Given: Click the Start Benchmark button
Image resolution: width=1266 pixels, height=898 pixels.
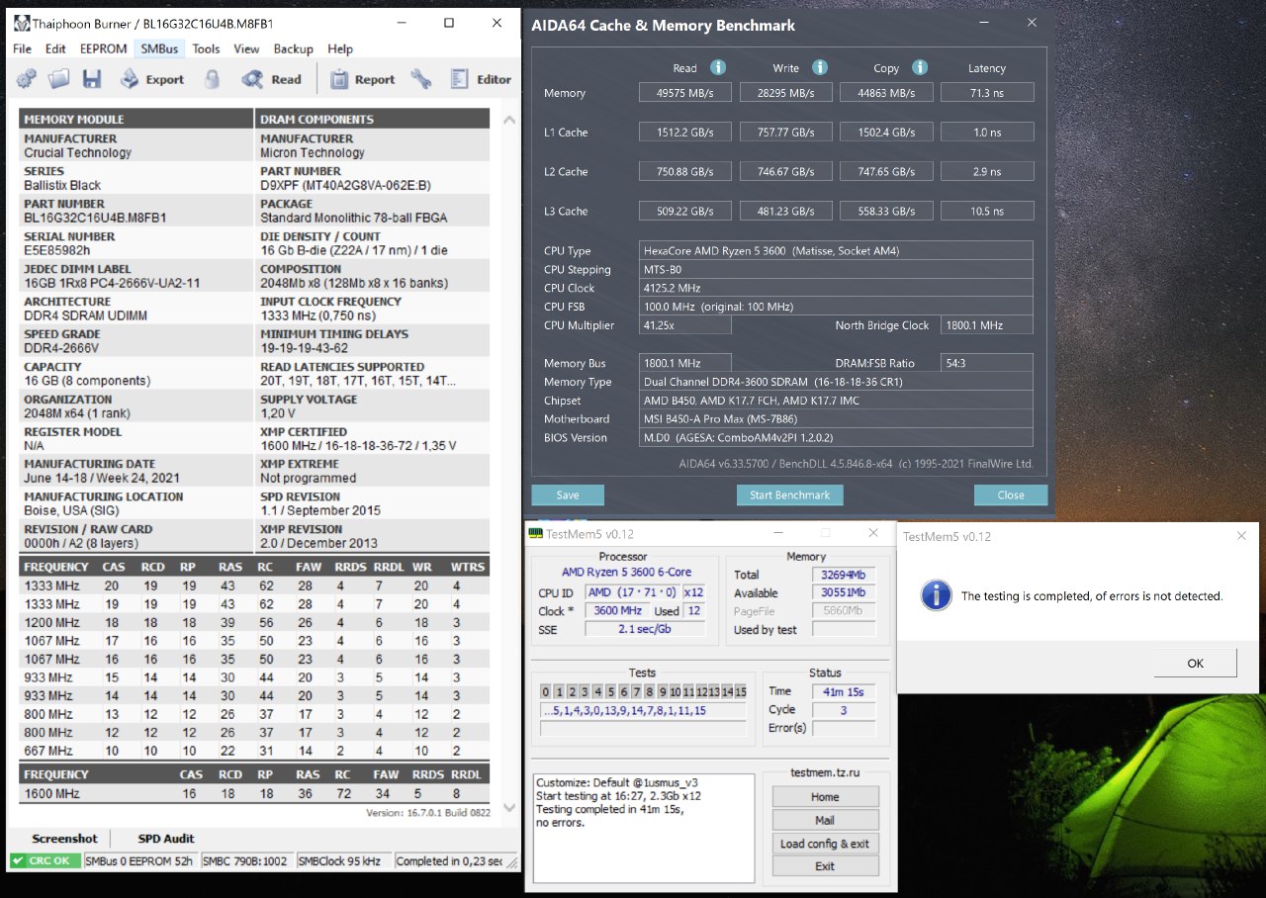Looking at the screenshot, I should (789, 494).
